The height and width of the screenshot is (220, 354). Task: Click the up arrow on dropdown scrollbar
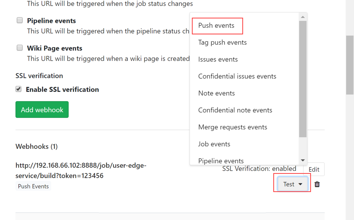tap(303, 17)
